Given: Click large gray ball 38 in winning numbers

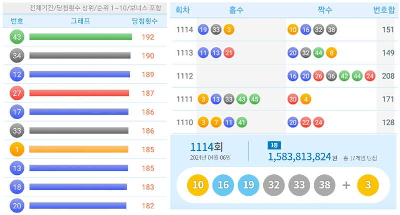Looking at the screenshot, I should pyautogui.click(x=324, y=185).
